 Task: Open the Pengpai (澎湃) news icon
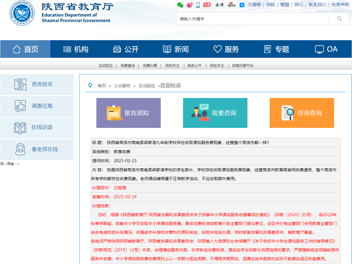[x=219, y=5]
